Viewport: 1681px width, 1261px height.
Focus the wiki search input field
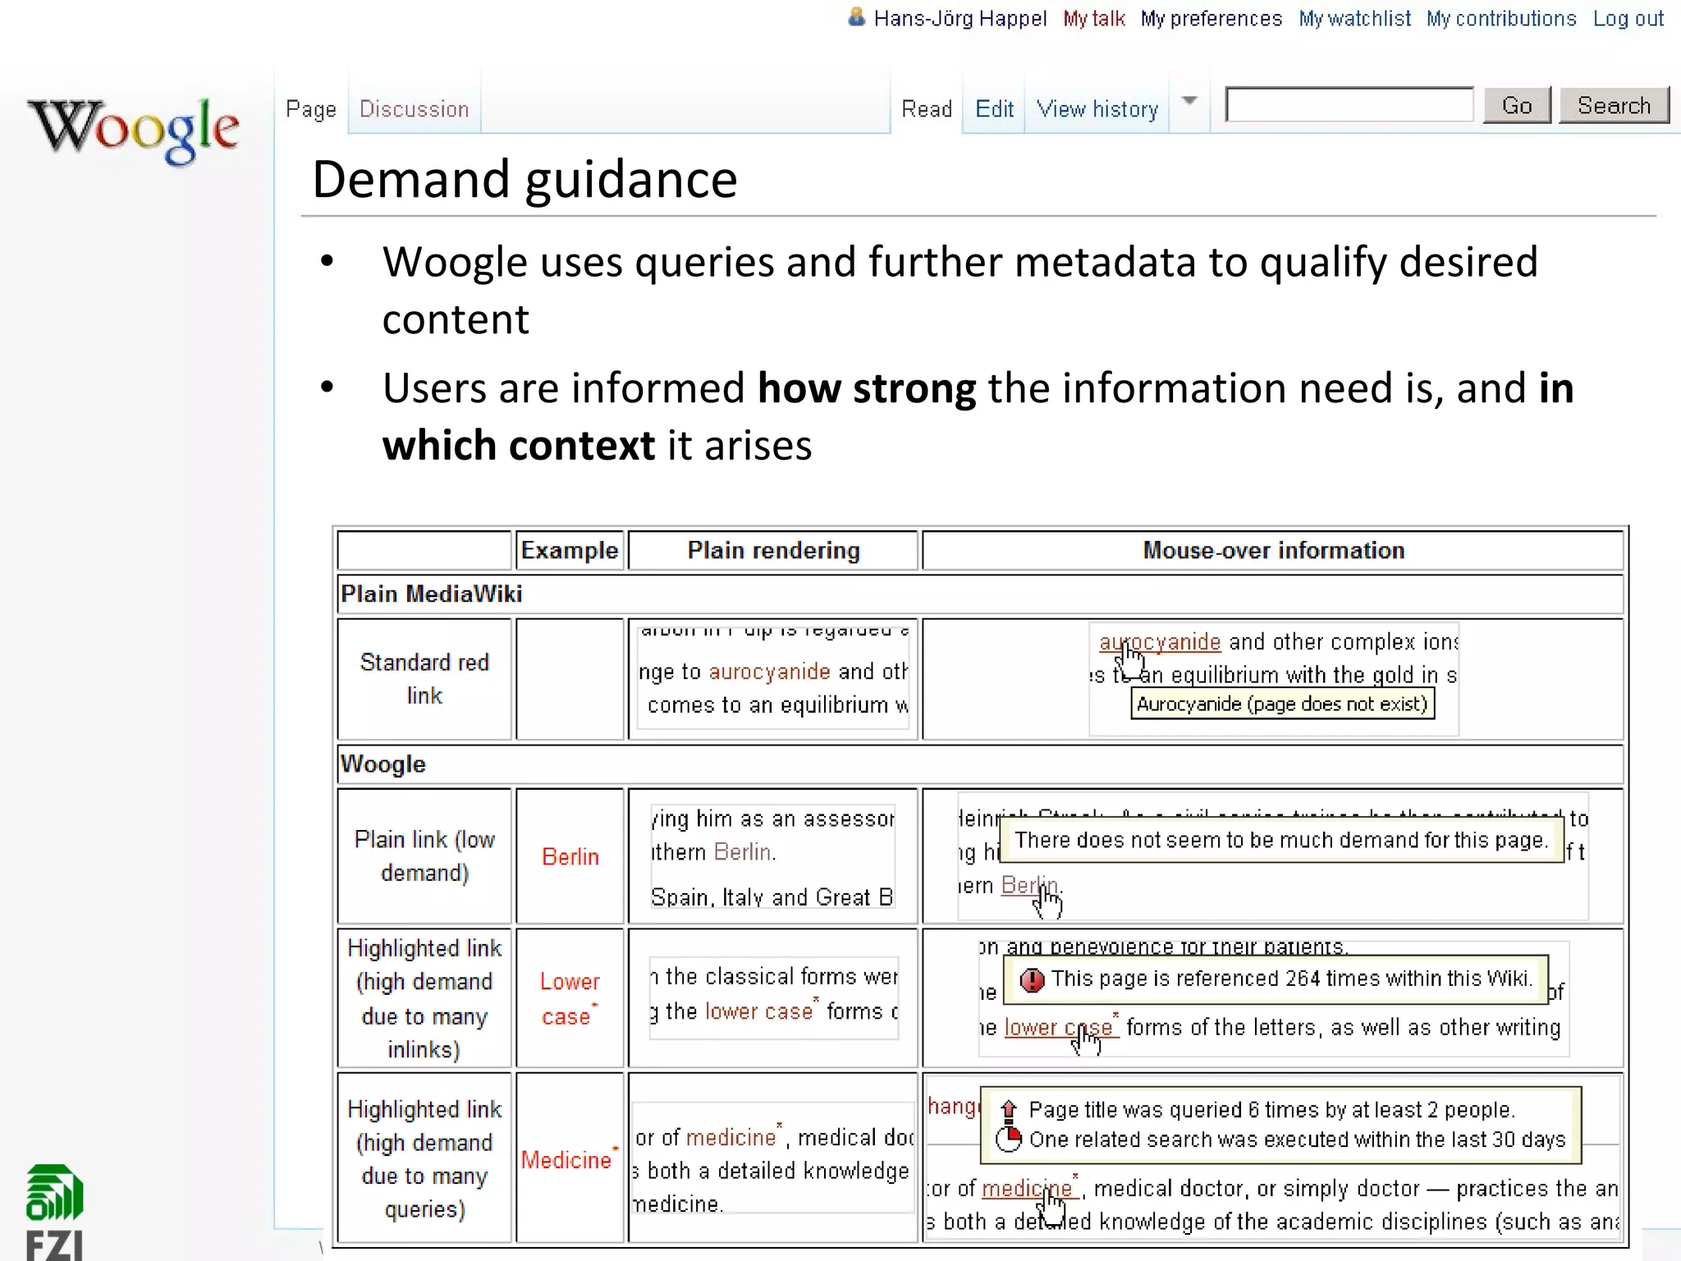[1349, 105]
